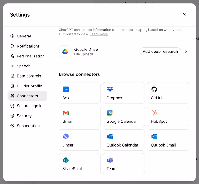Click the Microsoft Teams icon

(x=110, y=160)
